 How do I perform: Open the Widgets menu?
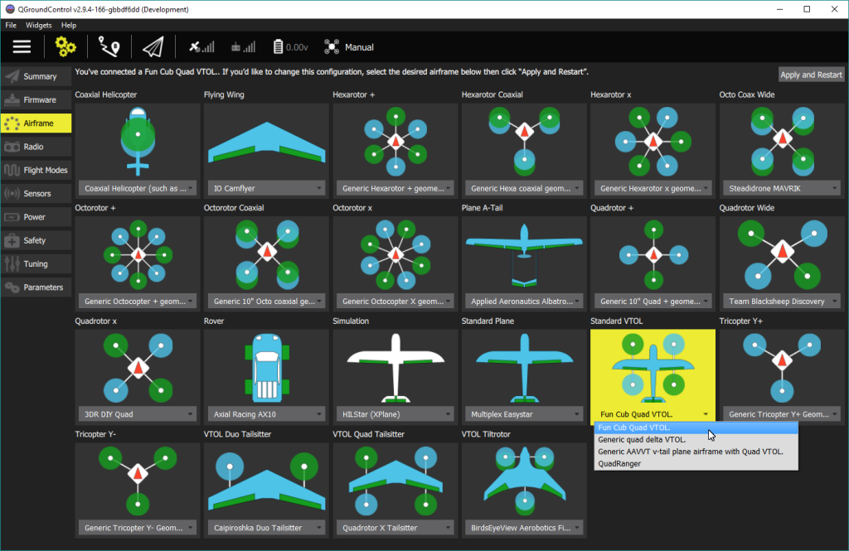(38, 25)
